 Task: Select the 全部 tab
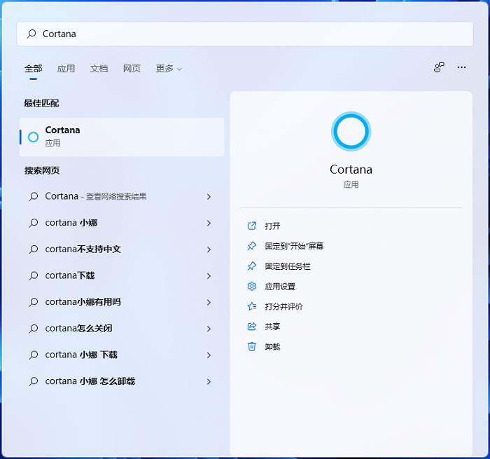[x=34, y=69]
